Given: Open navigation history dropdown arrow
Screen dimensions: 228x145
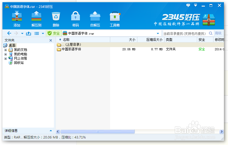Looking at the screenshot, I should click(x=22, y=33).
